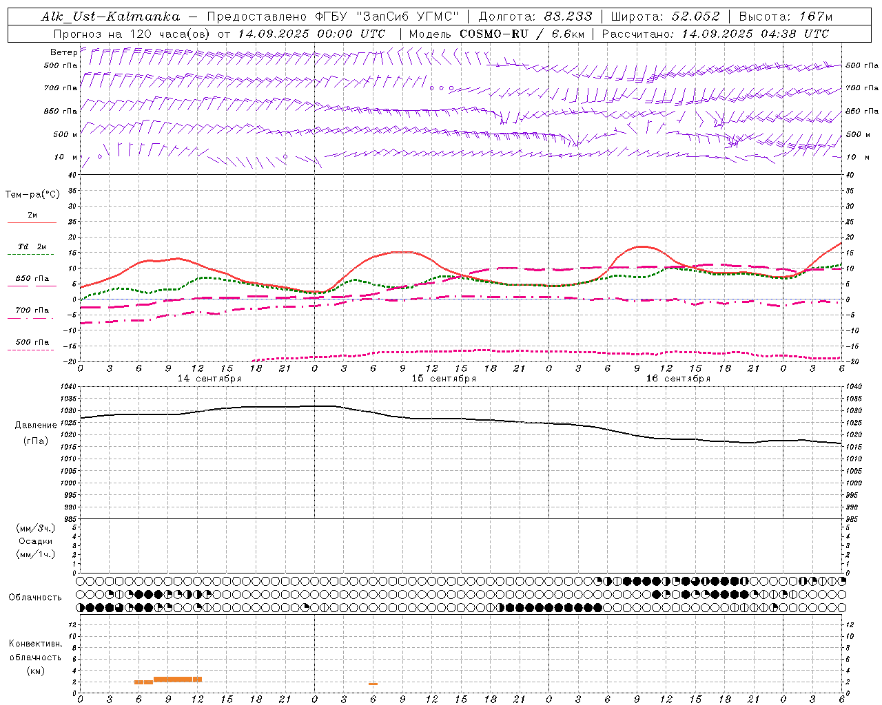The image size is (882, 705).
Task: Click 1040 on the left pressure axis
Action: [x=68, y=387]
